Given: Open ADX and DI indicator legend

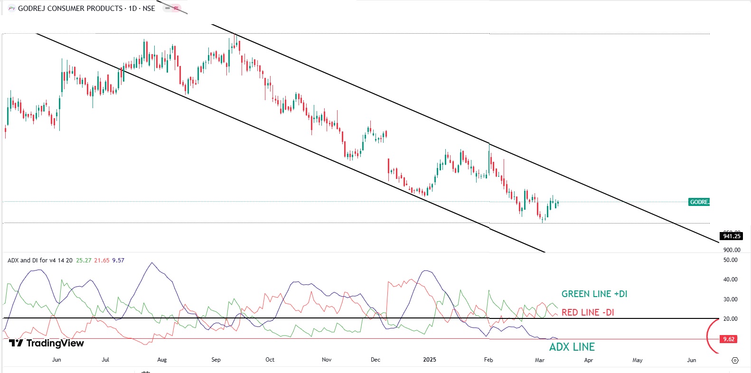Looking at the screenshot, I should coord(40,260).
